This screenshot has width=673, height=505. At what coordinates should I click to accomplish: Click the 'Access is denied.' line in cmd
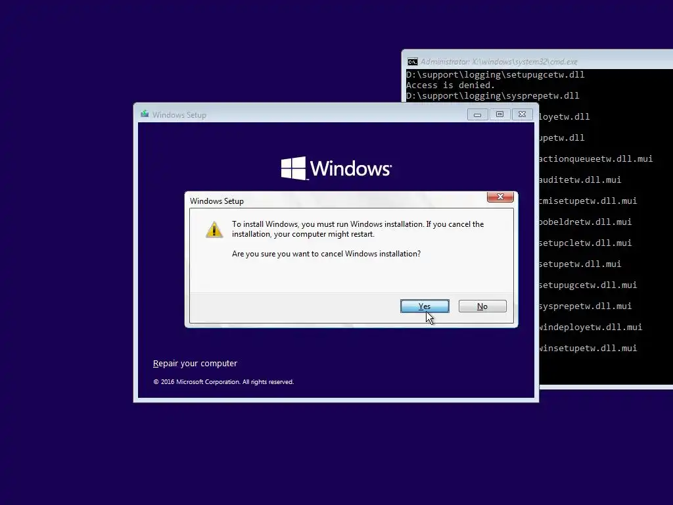point(450,85)
